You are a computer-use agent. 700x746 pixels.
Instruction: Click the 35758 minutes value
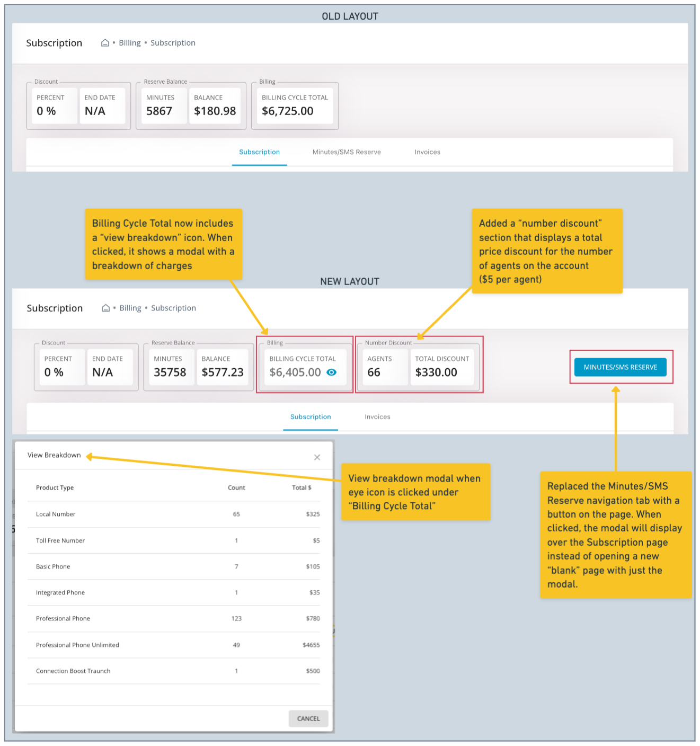coord(170,372)
